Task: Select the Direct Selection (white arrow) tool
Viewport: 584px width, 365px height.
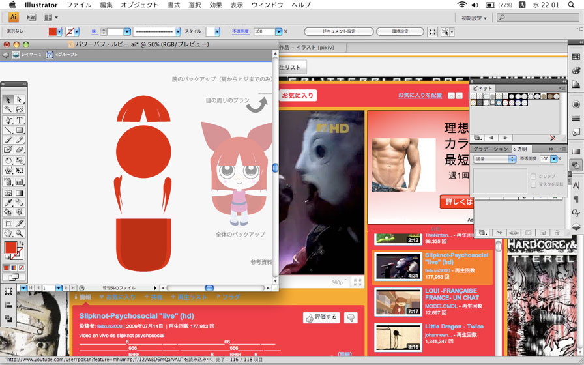Action: point(20,100)
